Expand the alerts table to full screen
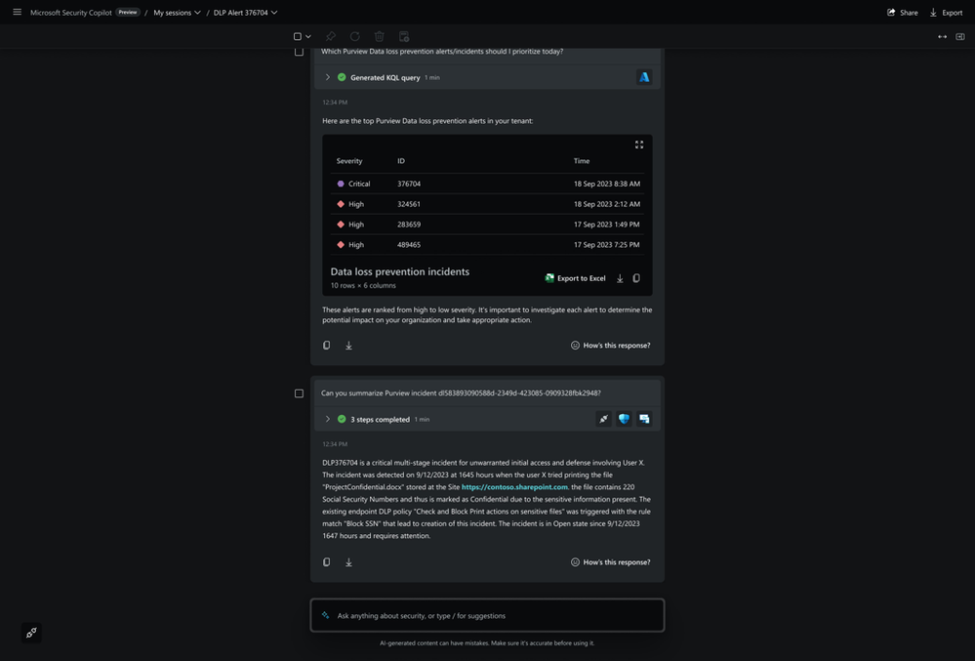 638,145
